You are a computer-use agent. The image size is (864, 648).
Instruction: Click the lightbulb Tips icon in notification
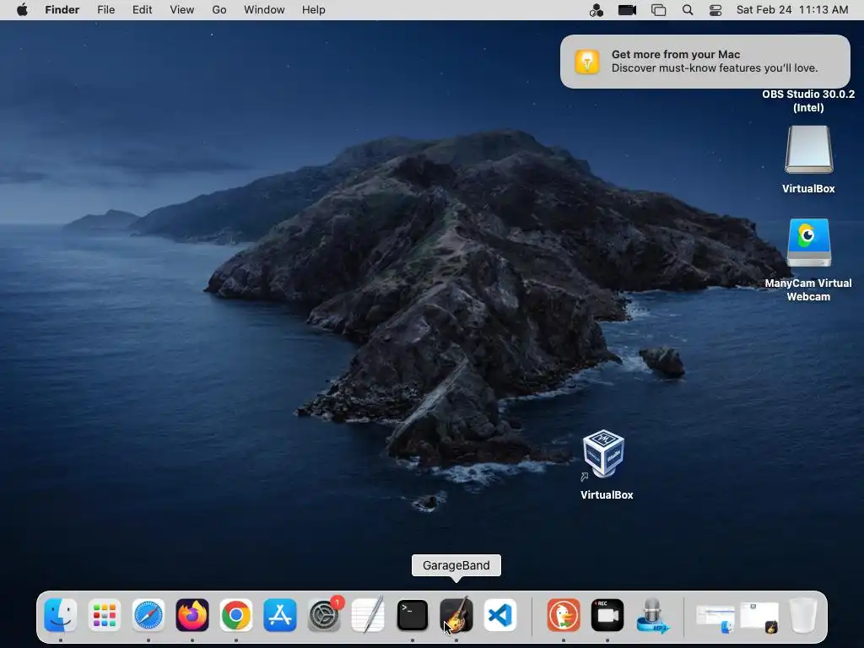[587, 62]
